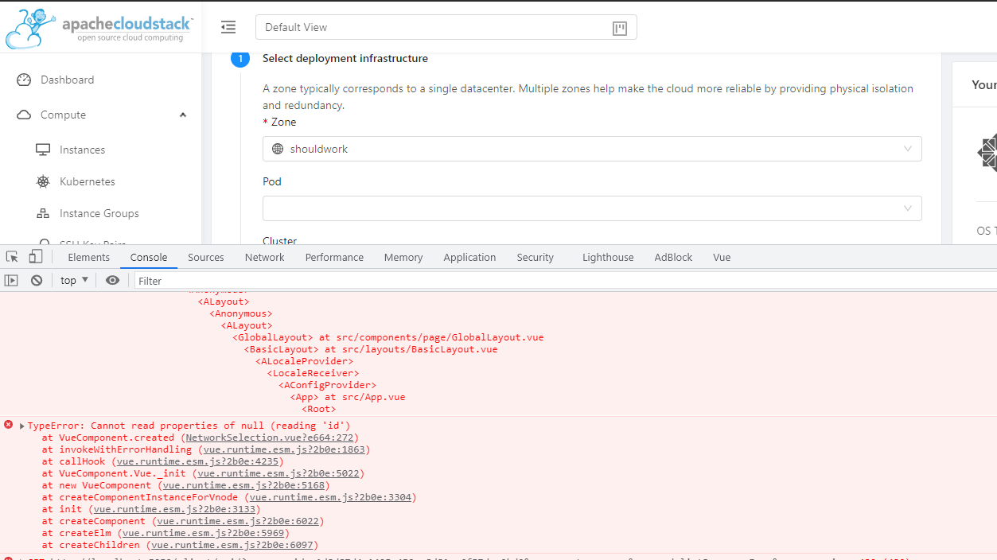Expand the TypeError stack trace triangle
This screenshot has width=997, height=560.
tap(22, 426)
